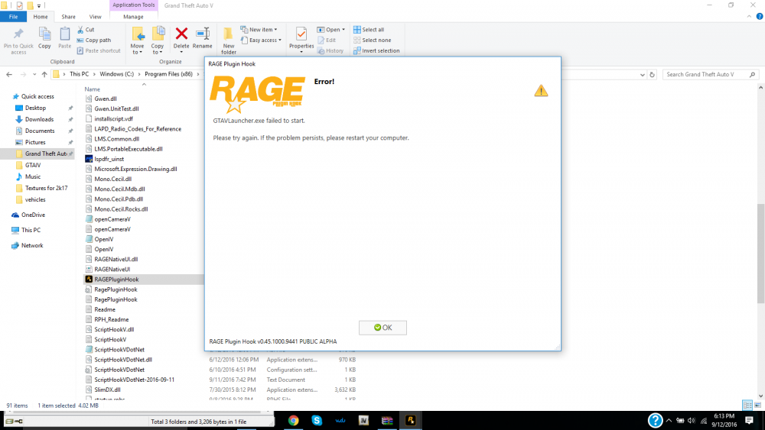Click the Properties checkmark icon
The height and width of the screenshot is (430, 765).
[x=301, y=34]
